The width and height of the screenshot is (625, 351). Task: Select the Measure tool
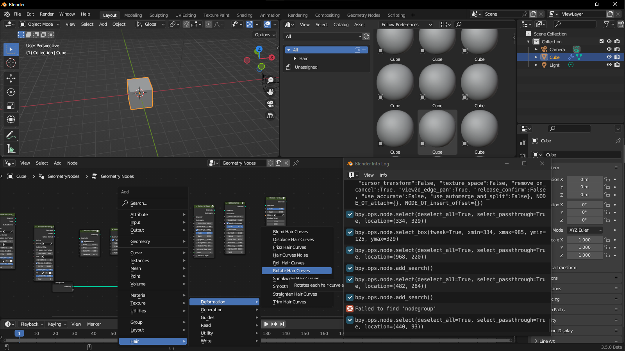pos(11,149)
